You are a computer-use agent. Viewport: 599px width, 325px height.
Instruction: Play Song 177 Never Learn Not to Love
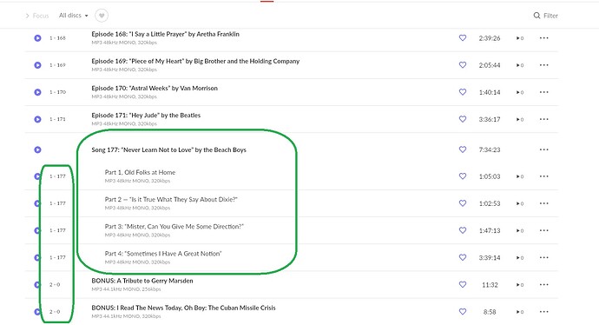pos(37,149)
